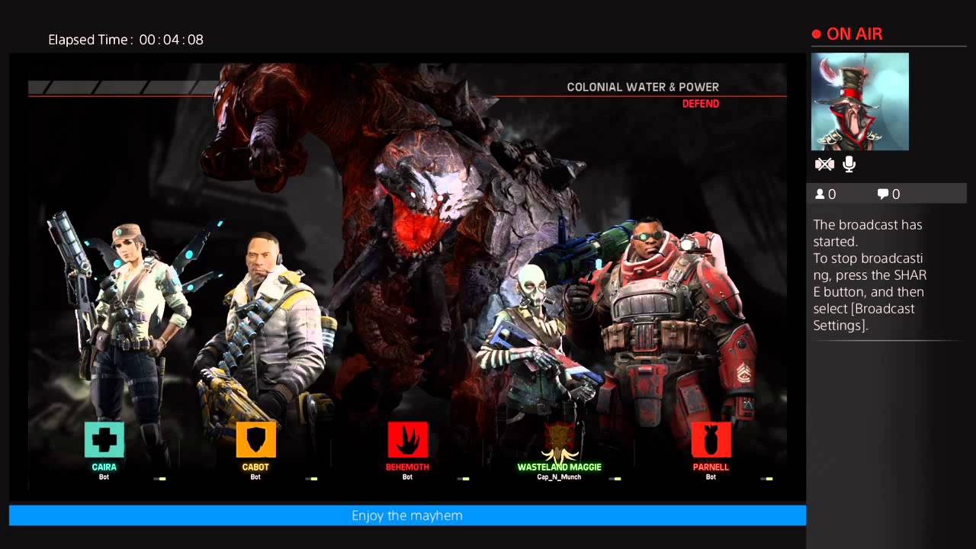The width and height of the screenshot is (976, 549).
Task: Click 'Bot' label under Cabot
Action: pyautogui.click(x=255, y=477)
